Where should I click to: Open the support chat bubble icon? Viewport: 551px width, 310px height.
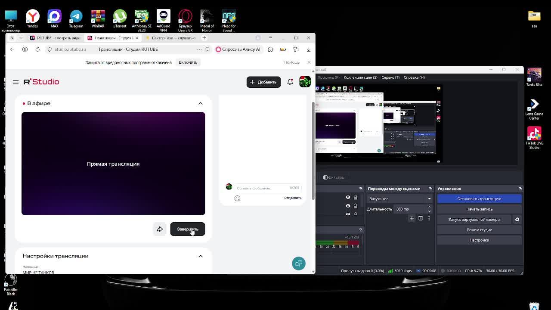298,263
